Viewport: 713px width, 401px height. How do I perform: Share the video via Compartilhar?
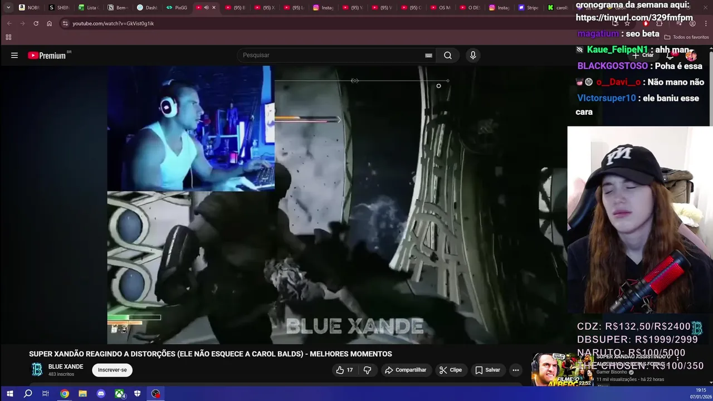(x=406, y=370)
